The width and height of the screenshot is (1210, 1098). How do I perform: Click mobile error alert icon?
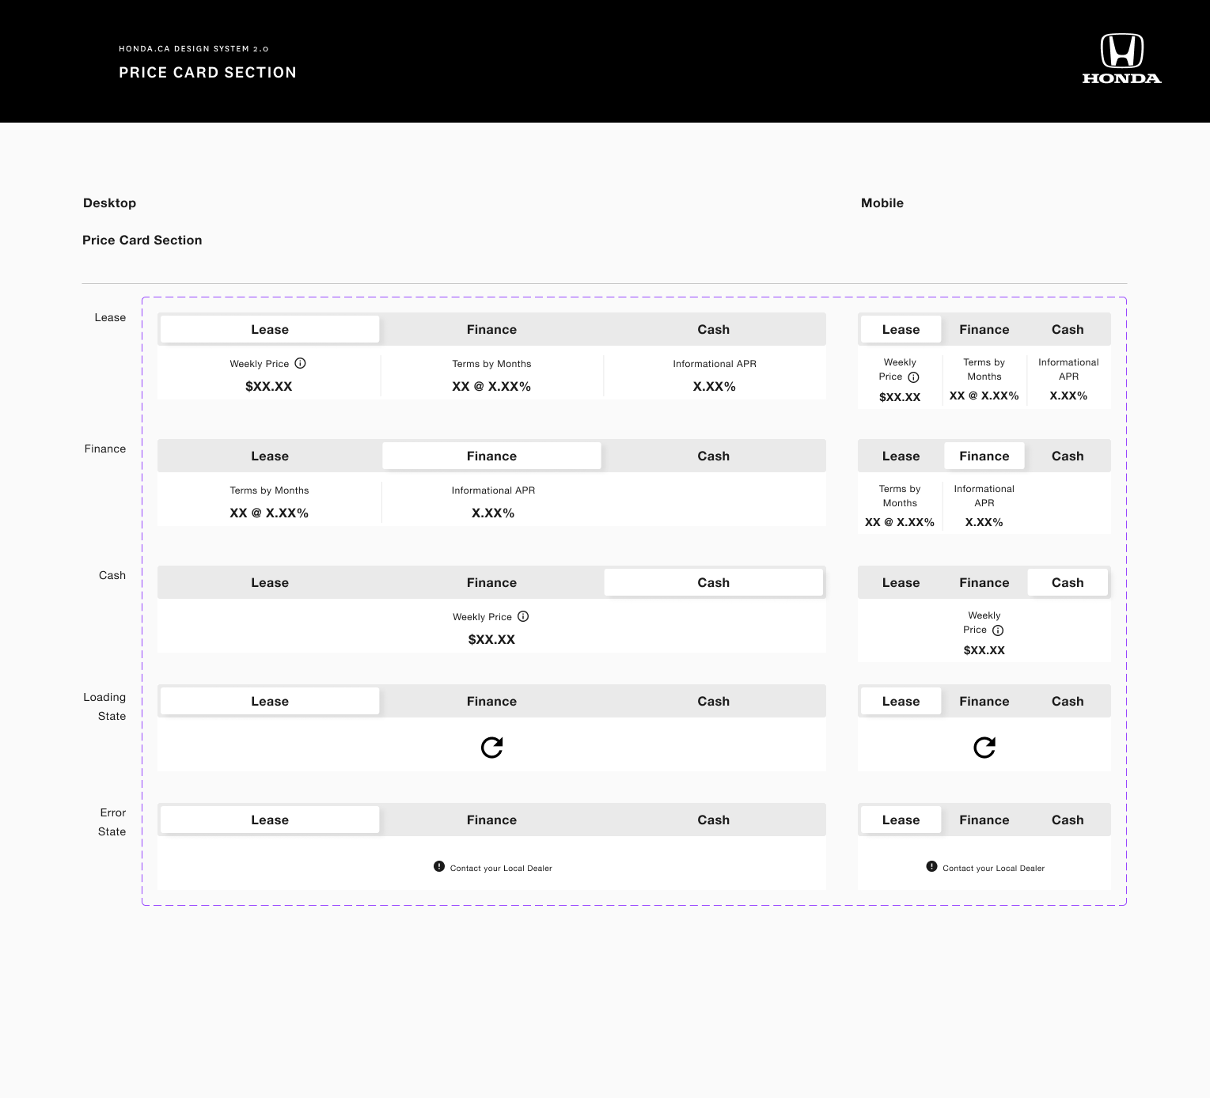click(931, 866)
